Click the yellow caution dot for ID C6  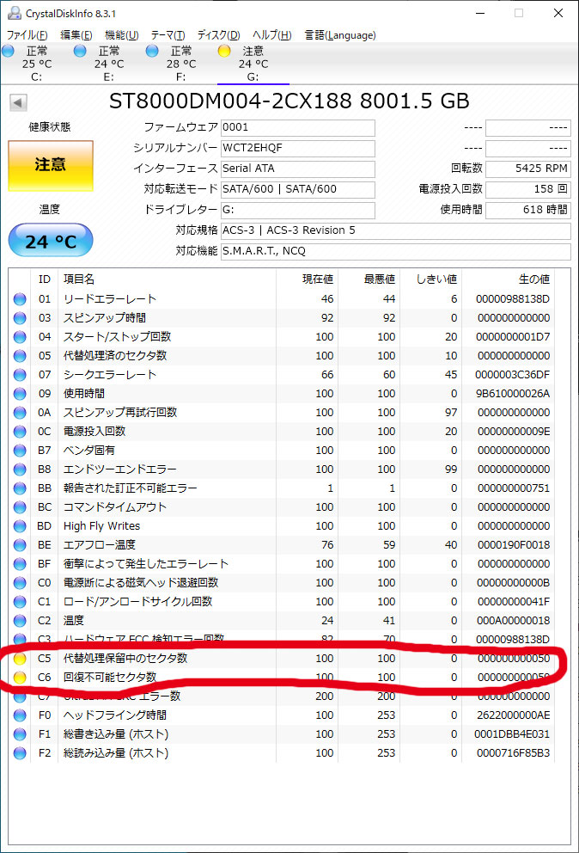pyautogui.click(x=20, y=678)
